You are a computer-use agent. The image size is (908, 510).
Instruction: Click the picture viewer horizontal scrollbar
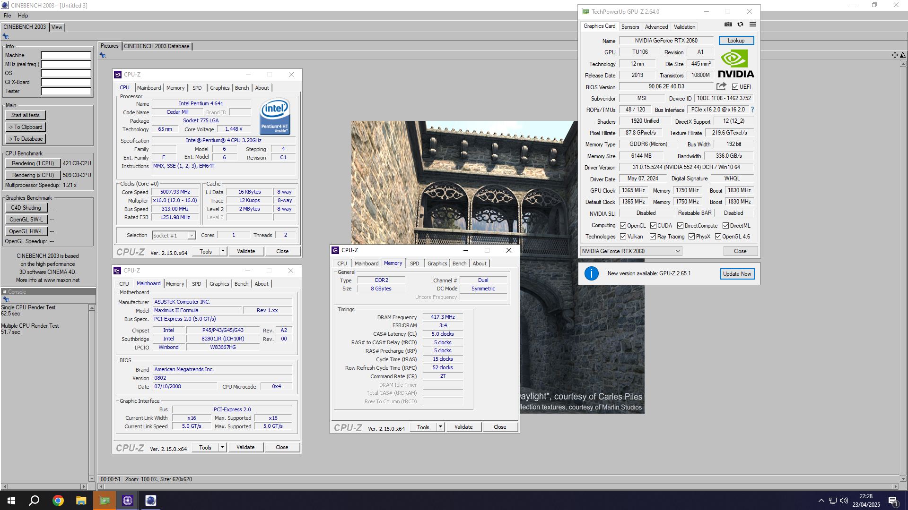(x=498, y=486)
